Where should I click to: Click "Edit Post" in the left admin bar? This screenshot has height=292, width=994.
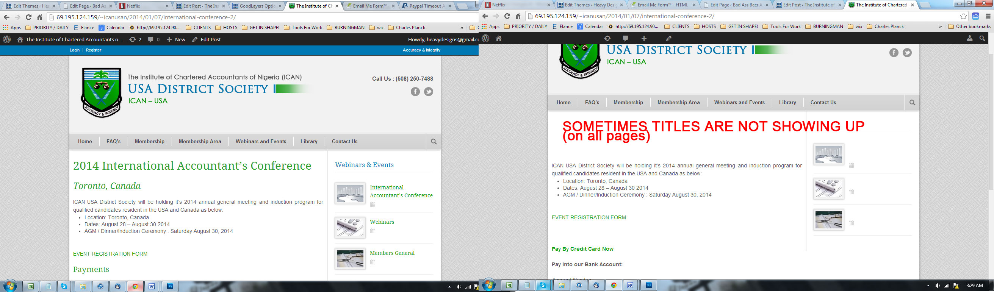[x=207, y=39]
